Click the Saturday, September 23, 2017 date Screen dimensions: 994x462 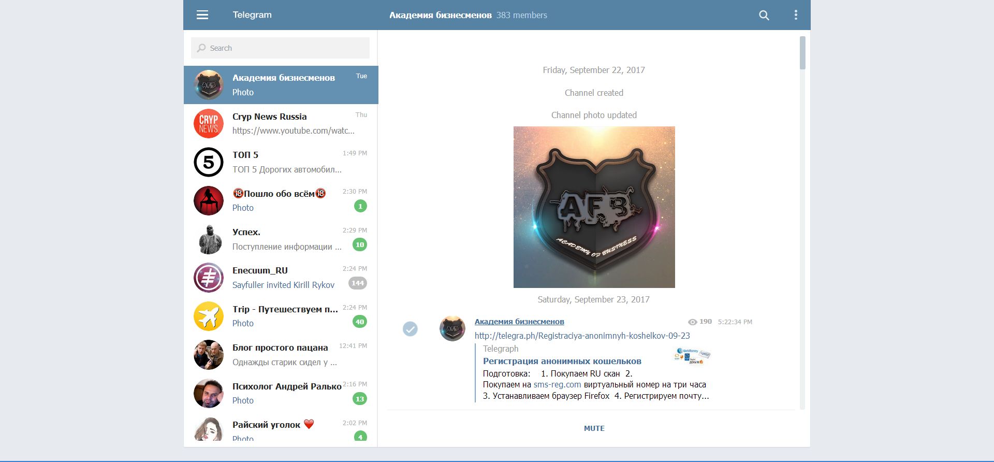click(593, 299)
